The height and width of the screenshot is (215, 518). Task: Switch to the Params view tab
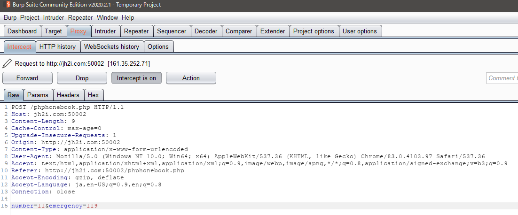38,95
